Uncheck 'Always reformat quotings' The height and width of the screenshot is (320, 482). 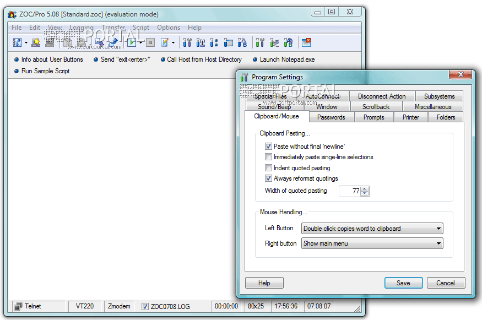tap(268, 178)
